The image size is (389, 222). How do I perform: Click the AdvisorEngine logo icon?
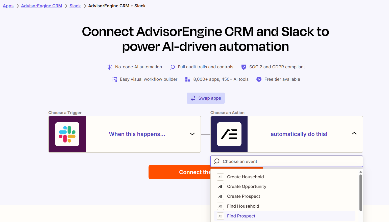229,134
